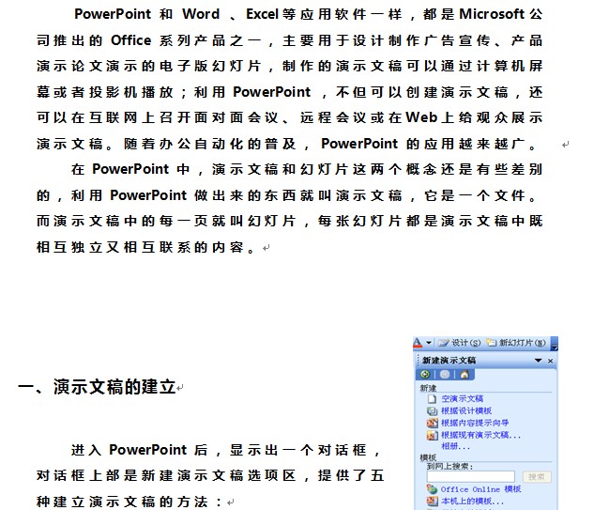Click the word Microsoft in first paragraph

492,14
